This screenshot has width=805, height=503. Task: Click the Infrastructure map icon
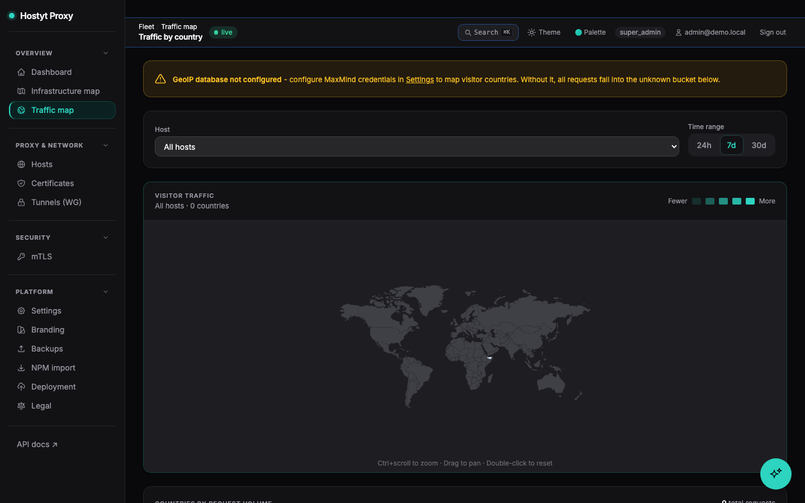21,91
